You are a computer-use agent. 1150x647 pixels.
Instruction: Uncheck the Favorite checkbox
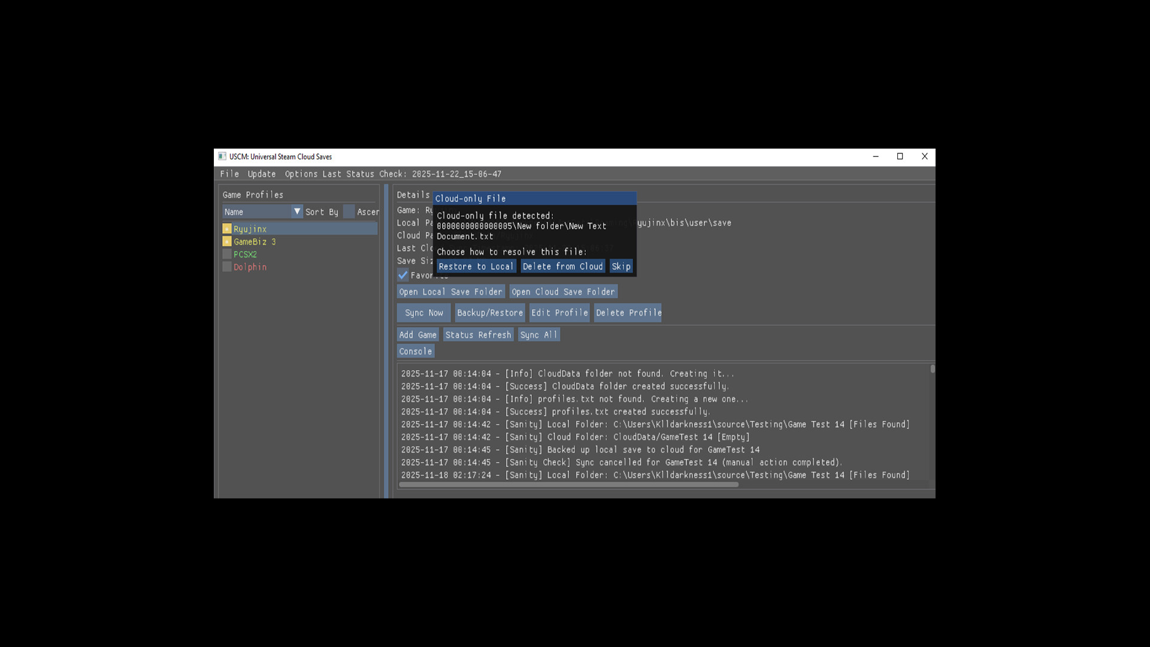[x=403, y=276]
